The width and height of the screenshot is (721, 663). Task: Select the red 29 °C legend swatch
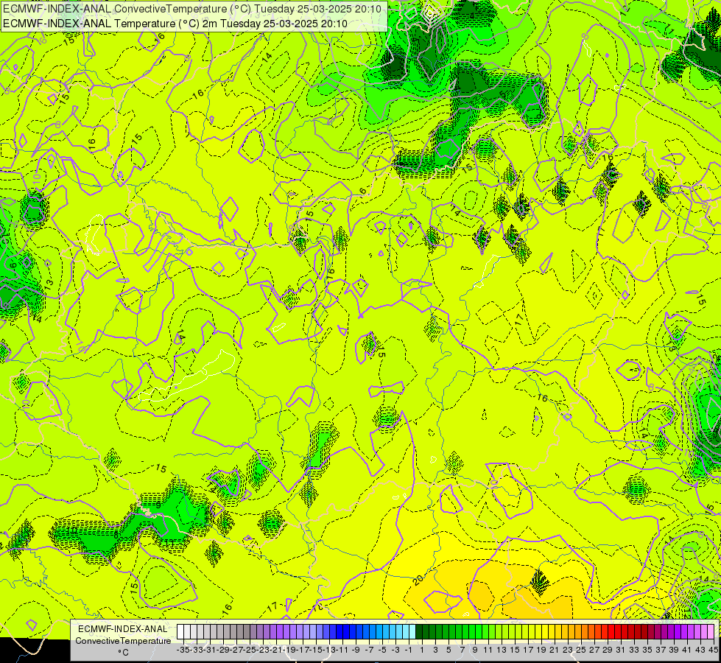point(605,632)
